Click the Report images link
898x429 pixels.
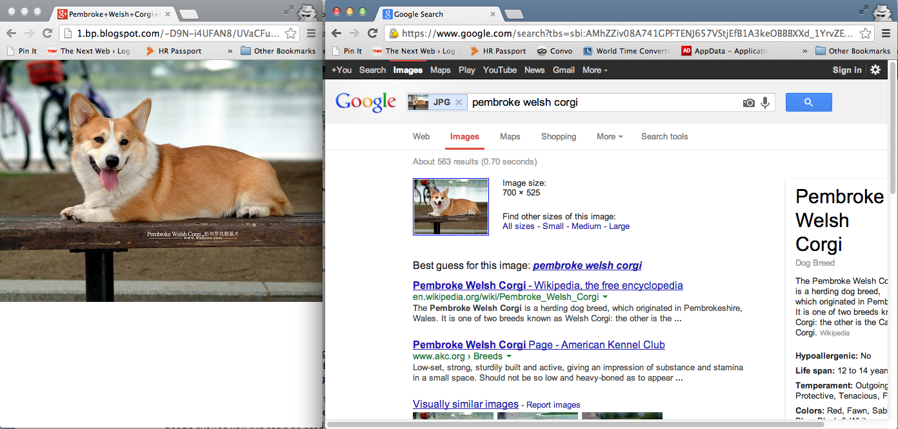click(554, 405)
